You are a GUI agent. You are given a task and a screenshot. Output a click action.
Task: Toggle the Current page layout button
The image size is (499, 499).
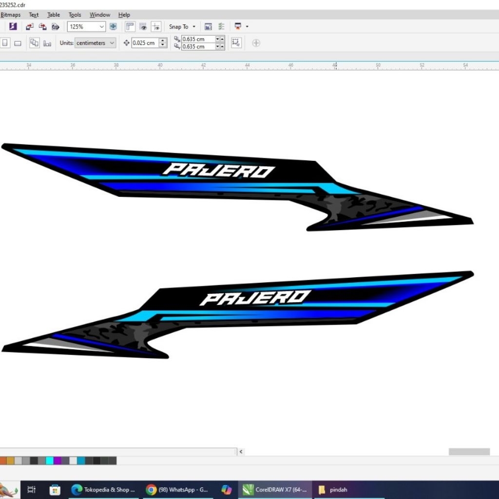[x=47, y=43]
